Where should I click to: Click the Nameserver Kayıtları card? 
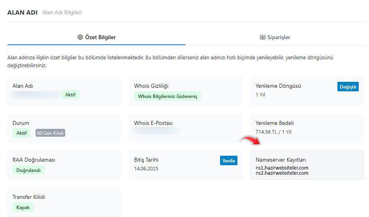click(307, 165)
